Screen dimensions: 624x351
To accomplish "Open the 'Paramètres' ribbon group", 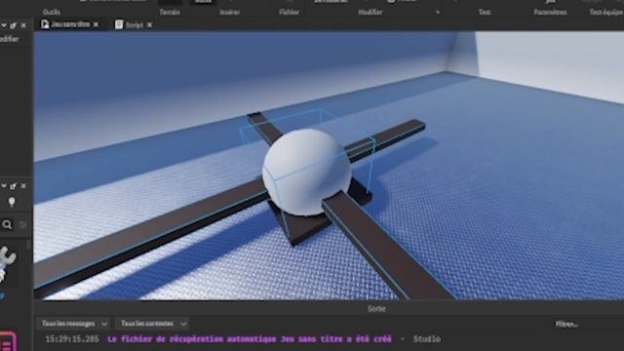I will point(550,12).
